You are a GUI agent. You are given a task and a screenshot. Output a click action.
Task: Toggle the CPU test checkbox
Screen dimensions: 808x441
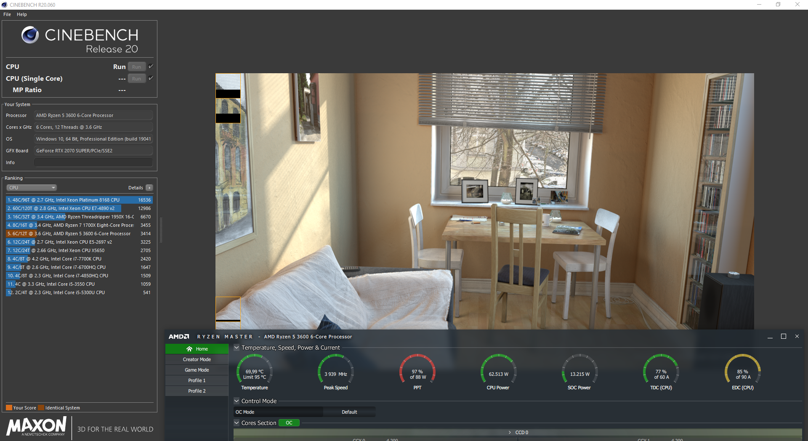[x=151, y=66]
